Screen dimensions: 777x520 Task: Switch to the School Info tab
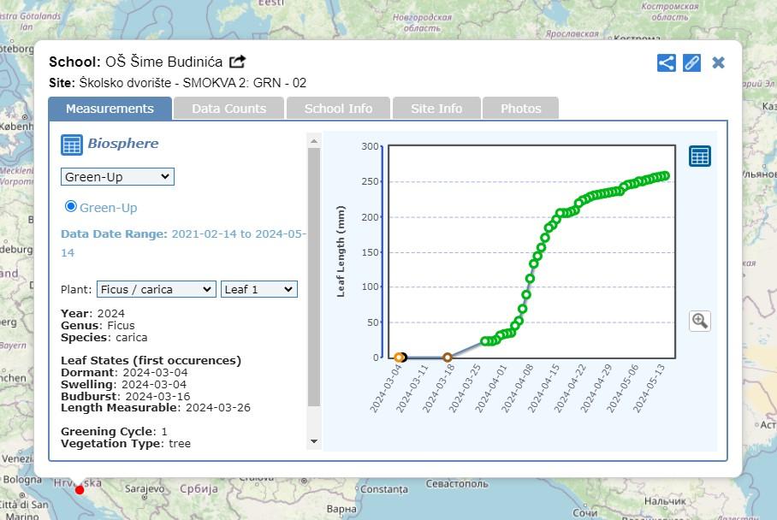(x=338, y=109)
